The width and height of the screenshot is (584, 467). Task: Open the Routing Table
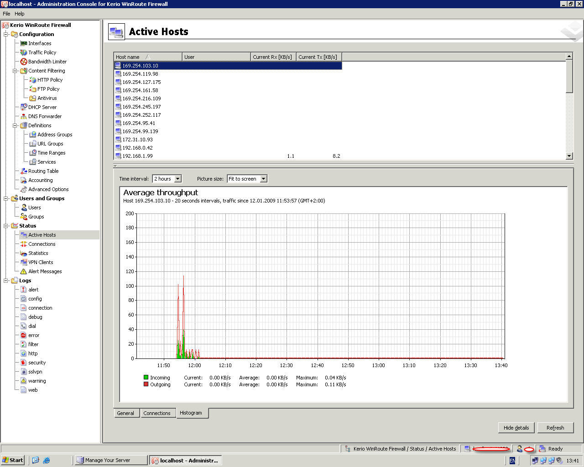pyautogui.click(x=43, y=171)
